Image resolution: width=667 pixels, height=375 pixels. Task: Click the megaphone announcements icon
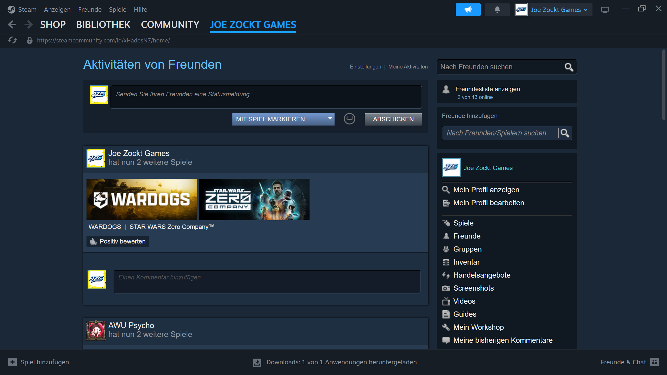point(468,10)
